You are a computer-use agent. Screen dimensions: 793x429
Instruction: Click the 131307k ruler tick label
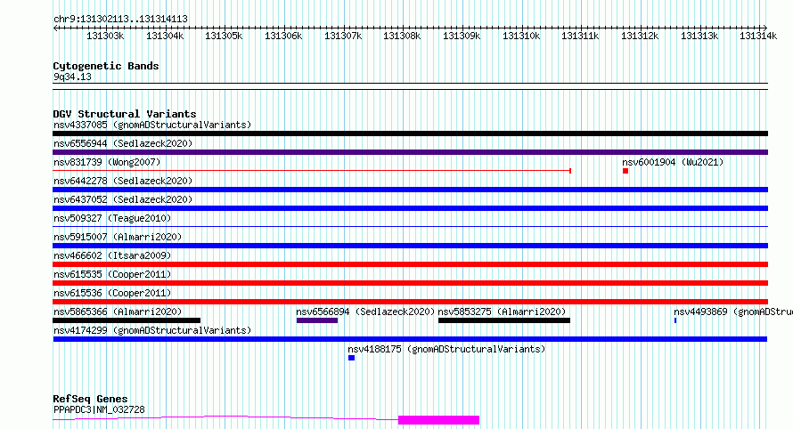coord(343,36)
